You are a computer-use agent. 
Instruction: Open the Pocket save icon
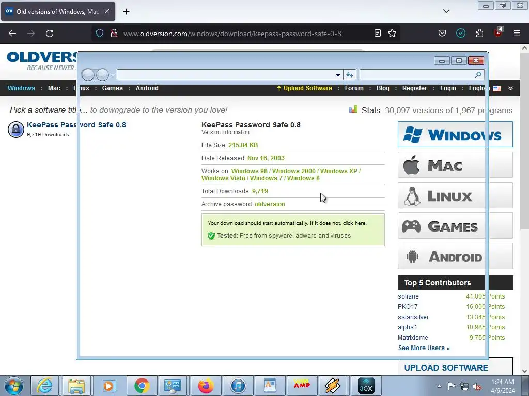[x=442, y=33]
